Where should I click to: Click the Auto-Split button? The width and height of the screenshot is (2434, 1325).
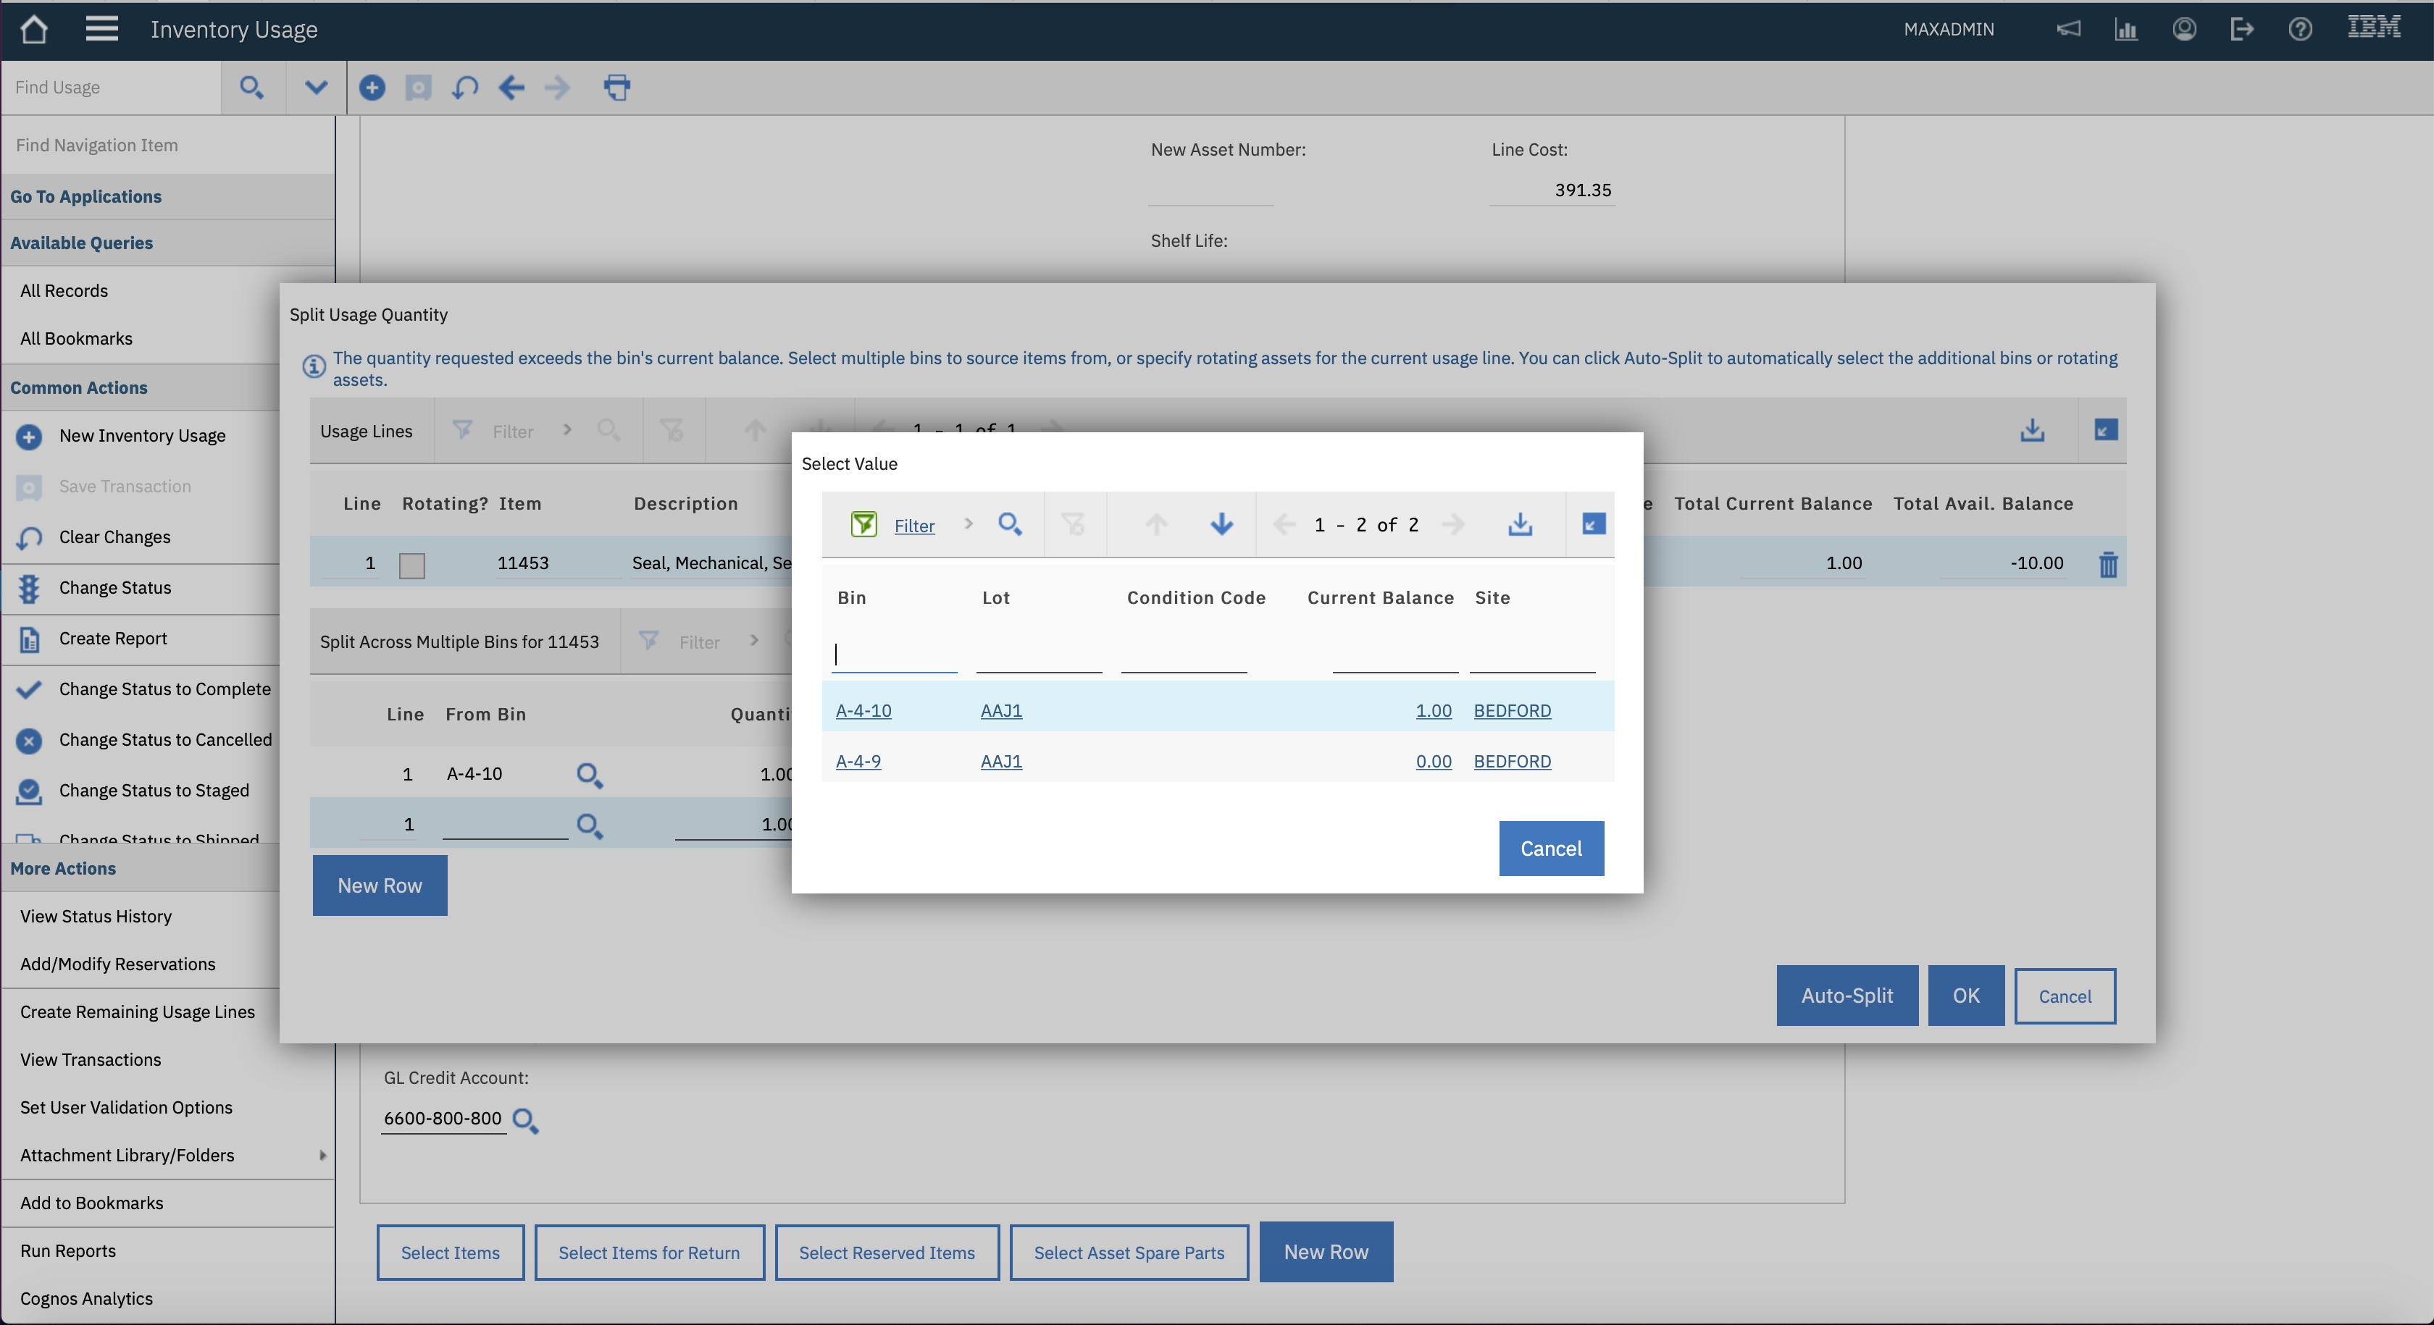click(x=1847, y=996)
